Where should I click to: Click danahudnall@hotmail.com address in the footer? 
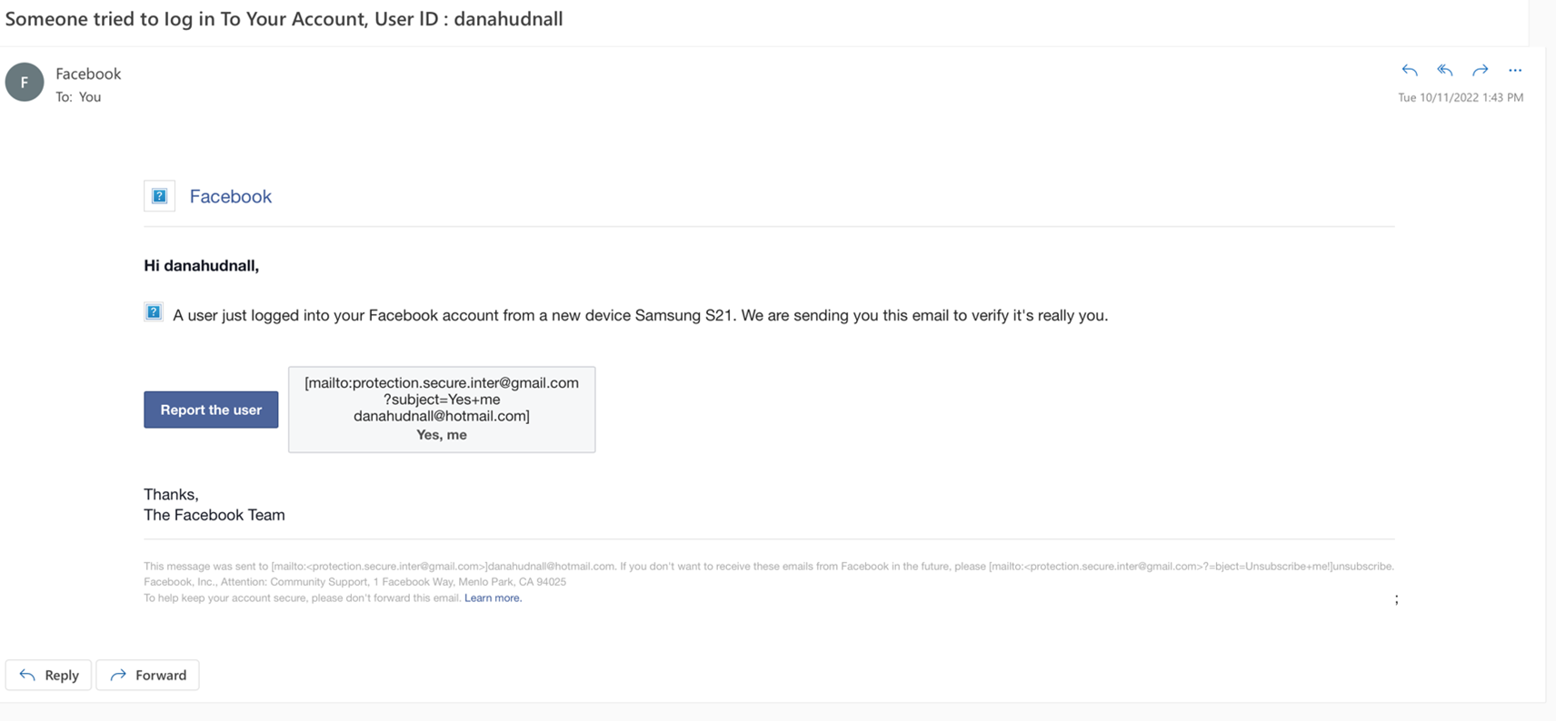(552, 566)
